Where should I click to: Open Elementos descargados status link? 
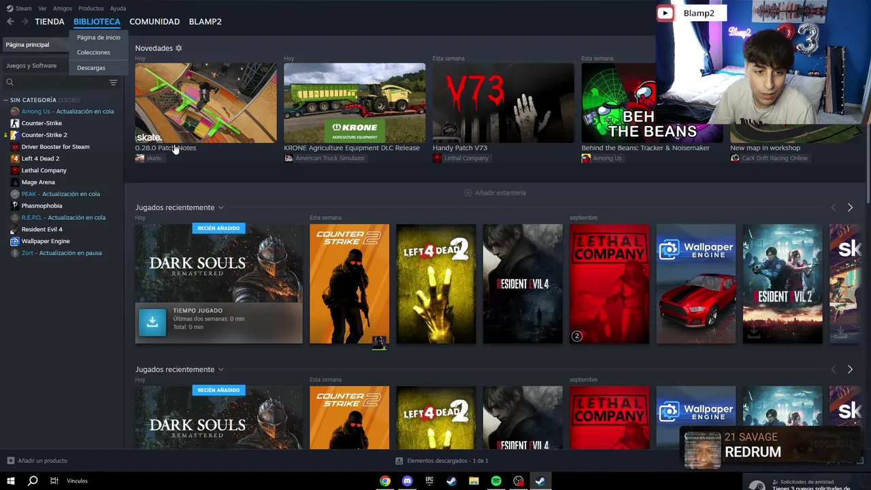pos(448,461)
